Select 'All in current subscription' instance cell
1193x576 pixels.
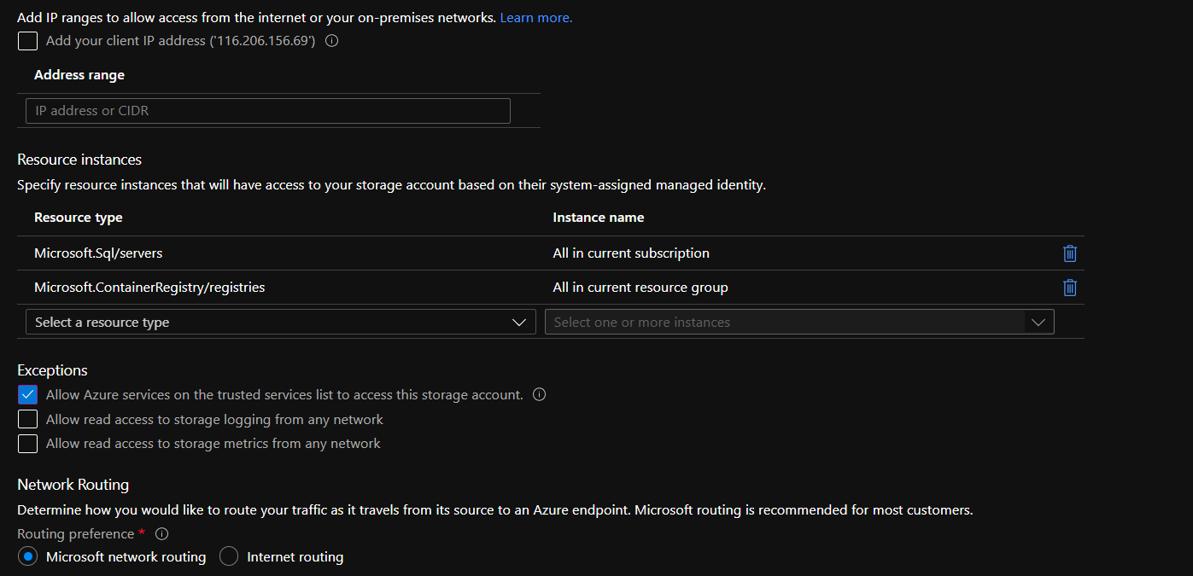tap(630, 253)
